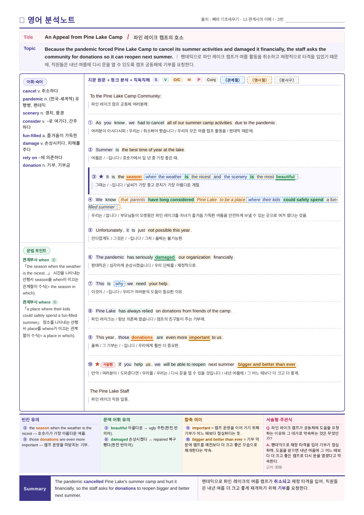Image resolution: width=364 pixels, height=515 pixels.
Task: Select the S legend tag
Action: coord(156,80)
